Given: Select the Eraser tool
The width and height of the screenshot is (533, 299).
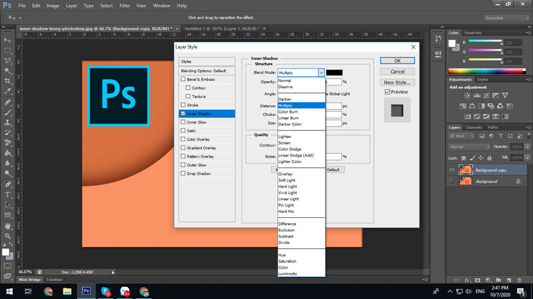Looking at the screenshot, I should (x=8, y=143).
